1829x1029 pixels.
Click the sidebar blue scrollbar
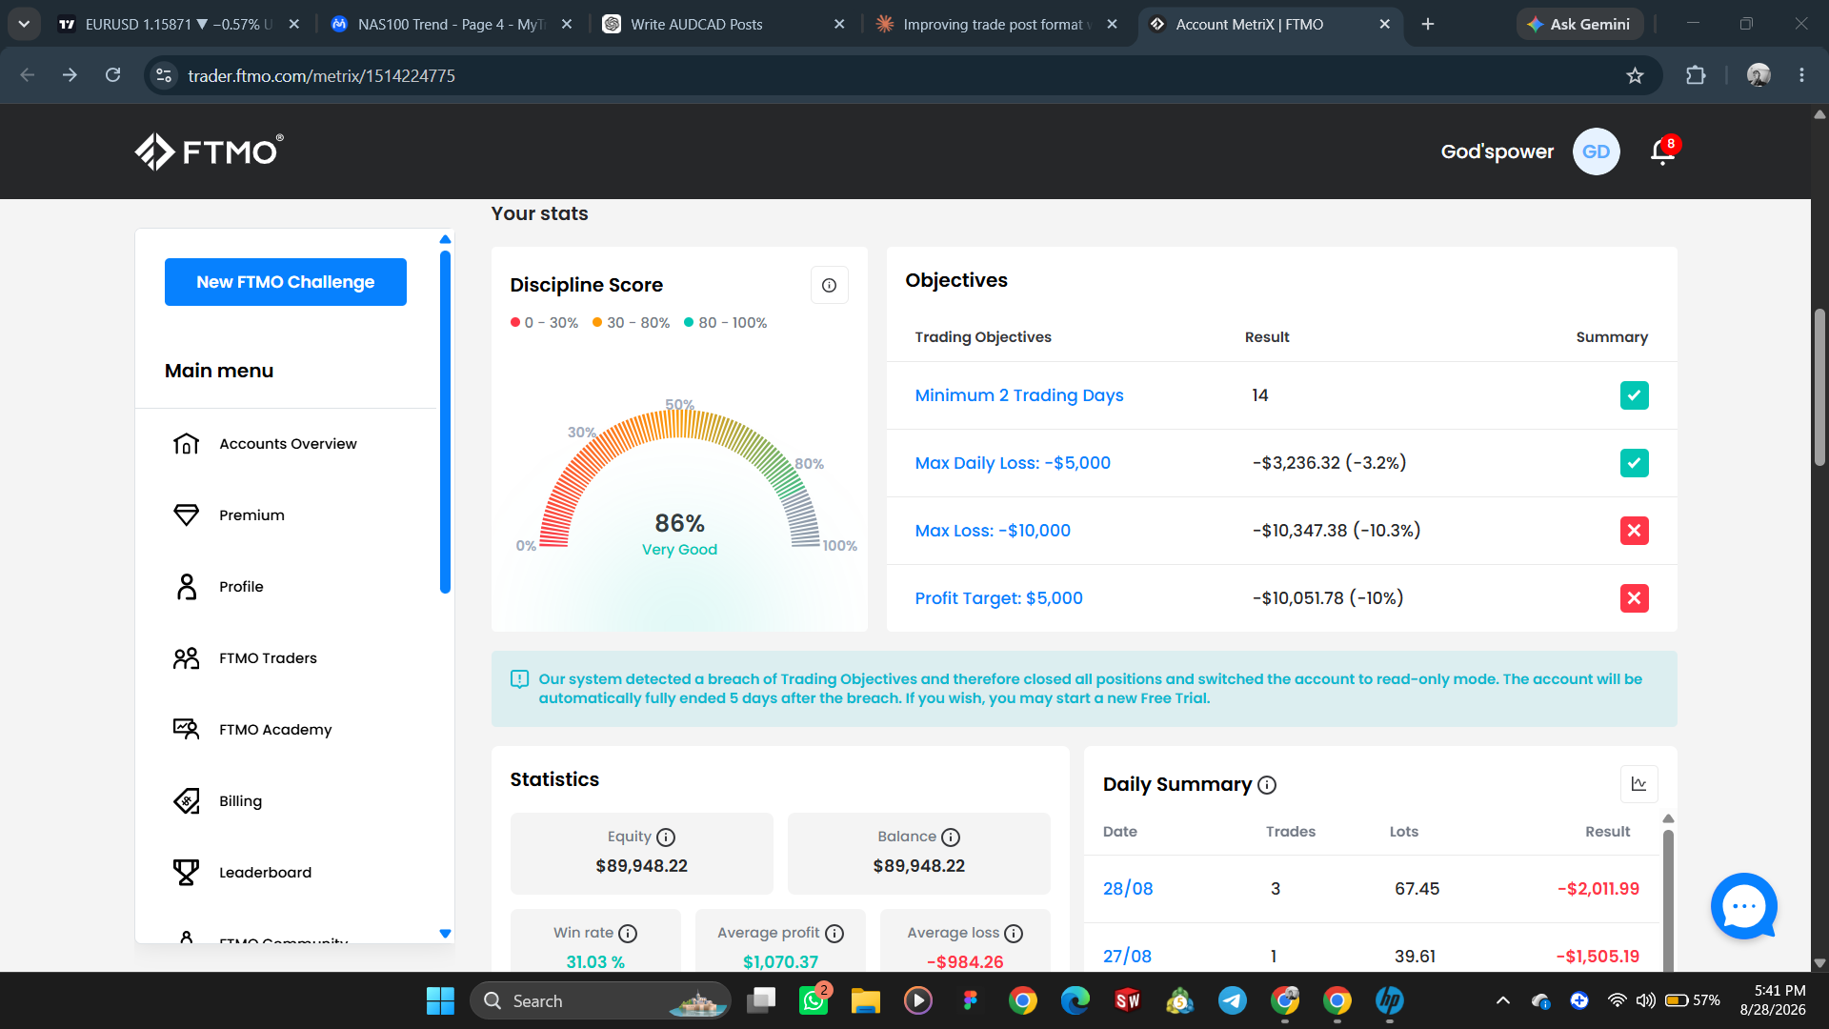445,422
